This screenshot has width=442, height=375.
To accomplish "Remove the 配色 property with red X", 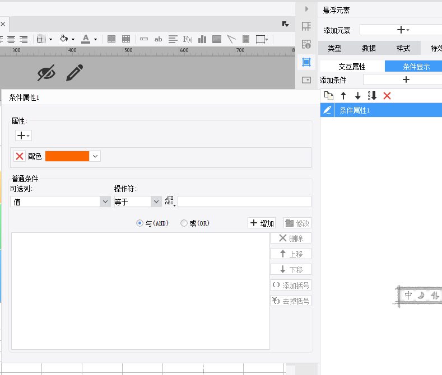I will click(x=20, y=156).
